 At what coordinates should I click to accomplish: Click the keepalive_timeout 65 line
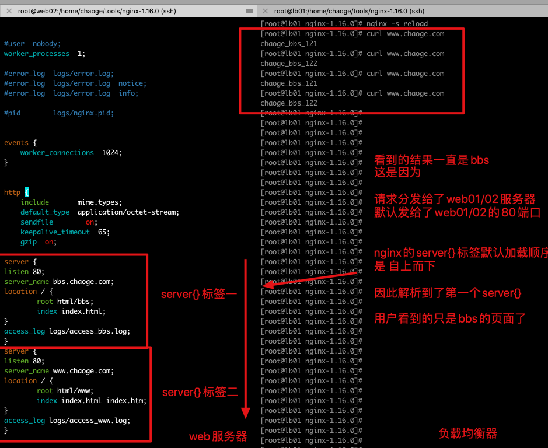pos(65,232)
